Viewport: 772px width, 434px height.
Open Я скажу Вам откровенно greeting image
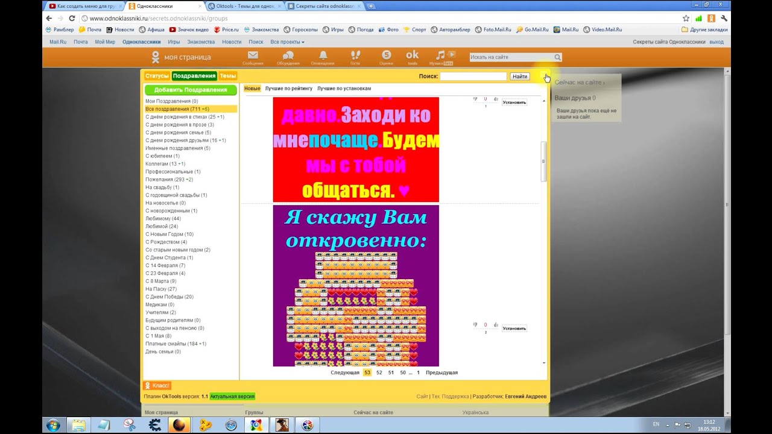pos(356,286)
